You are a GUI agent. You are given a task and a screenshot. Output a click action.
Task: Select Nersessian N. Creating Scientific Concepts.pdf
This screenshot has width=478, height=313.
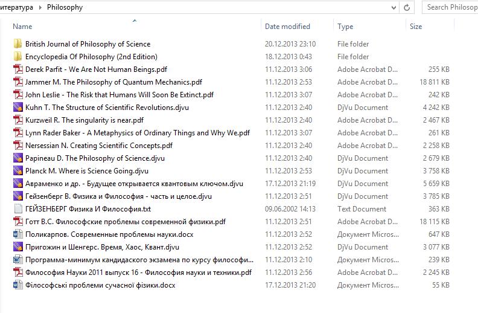[99, 146]
